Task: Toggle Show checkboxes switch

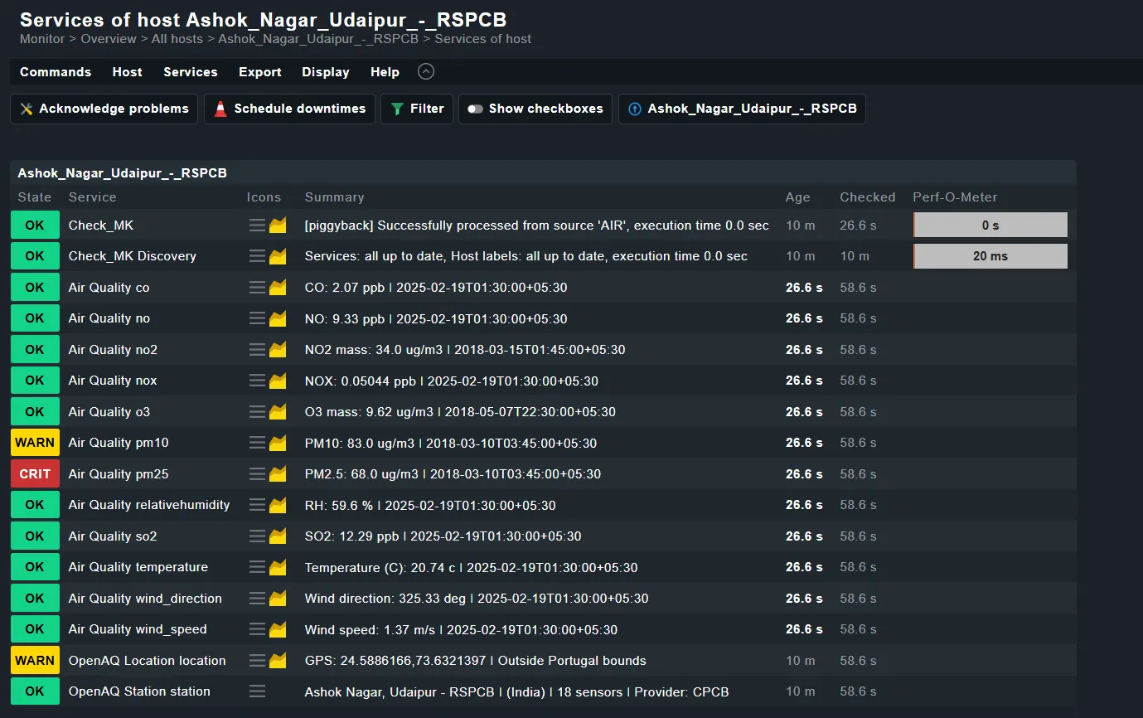Action: click(x=535, y=109)
